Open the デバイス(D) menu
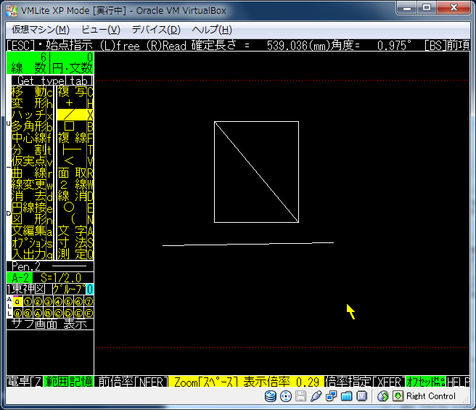The image size is (476, 410). (155, 30)
